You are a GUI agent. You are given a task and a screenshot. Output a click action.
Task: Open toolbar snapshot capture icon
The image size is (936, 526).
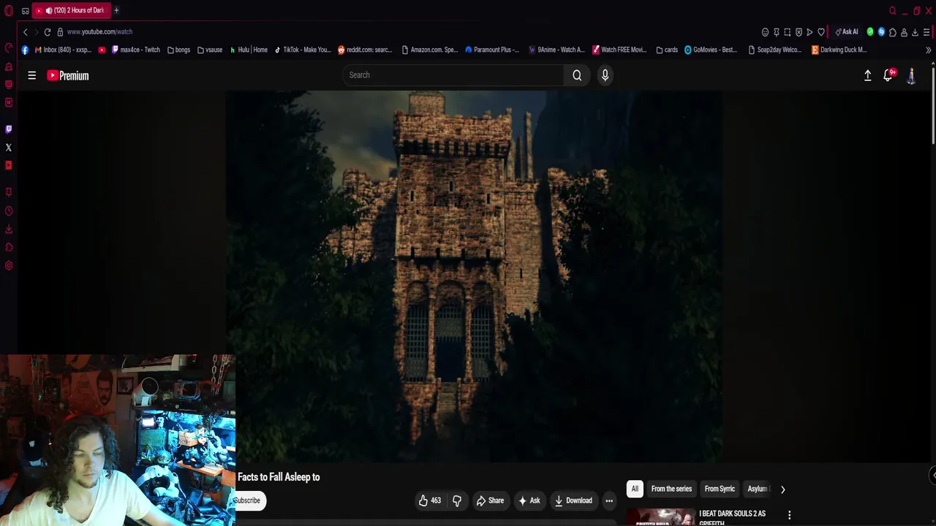tap(788, 32)
